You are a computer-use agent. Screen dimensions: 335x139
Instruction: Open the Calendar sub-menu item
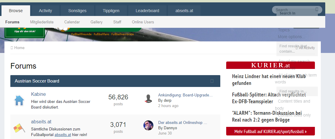72,22
